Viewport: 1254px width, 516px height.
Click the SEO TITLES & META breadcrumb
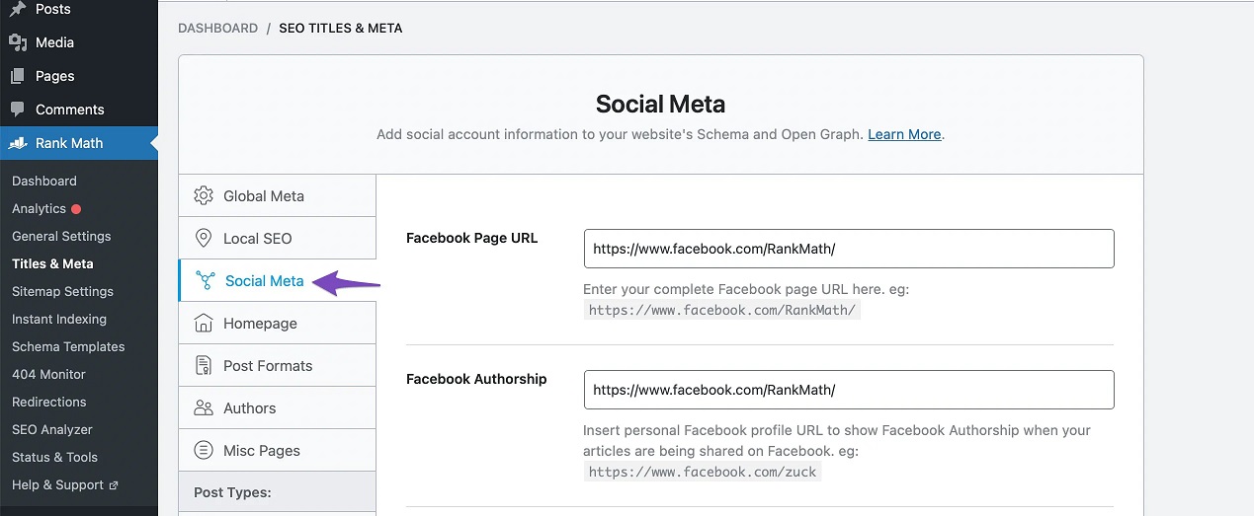341,28
